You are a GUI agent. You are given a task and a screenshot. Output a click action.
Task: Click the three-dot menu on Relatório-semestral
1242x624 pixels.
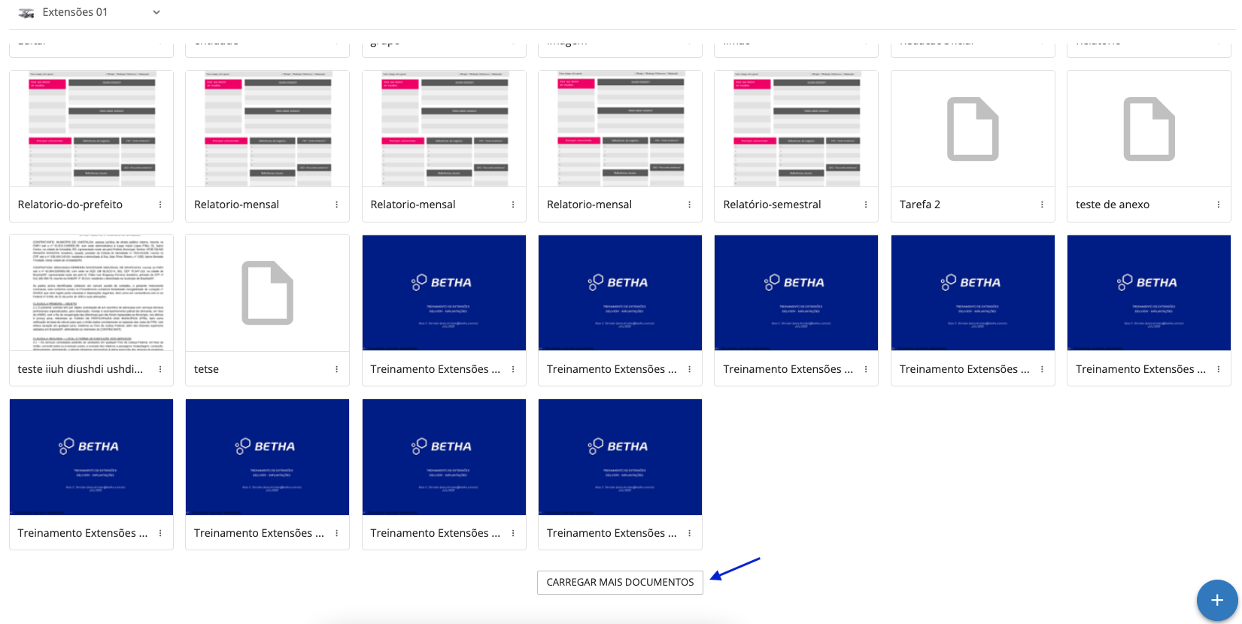coord(866,204)
